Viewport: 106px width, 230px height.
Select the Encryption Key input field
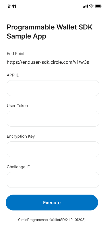point(53,149)
